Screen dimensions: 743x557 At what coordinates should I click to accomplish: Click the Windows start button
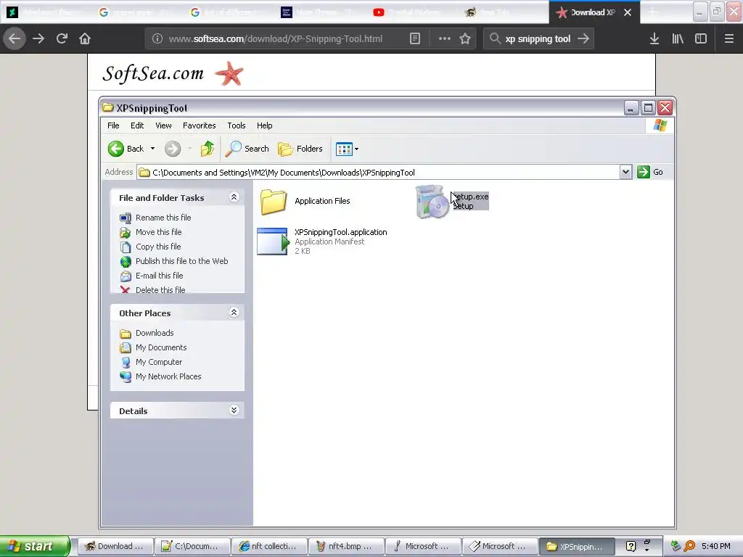(x=35, y=546)
